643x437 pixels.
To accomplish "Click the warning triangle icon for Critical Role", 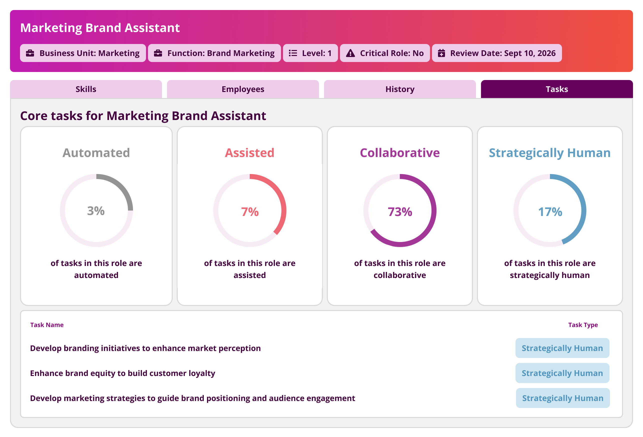I will point(350,53).
